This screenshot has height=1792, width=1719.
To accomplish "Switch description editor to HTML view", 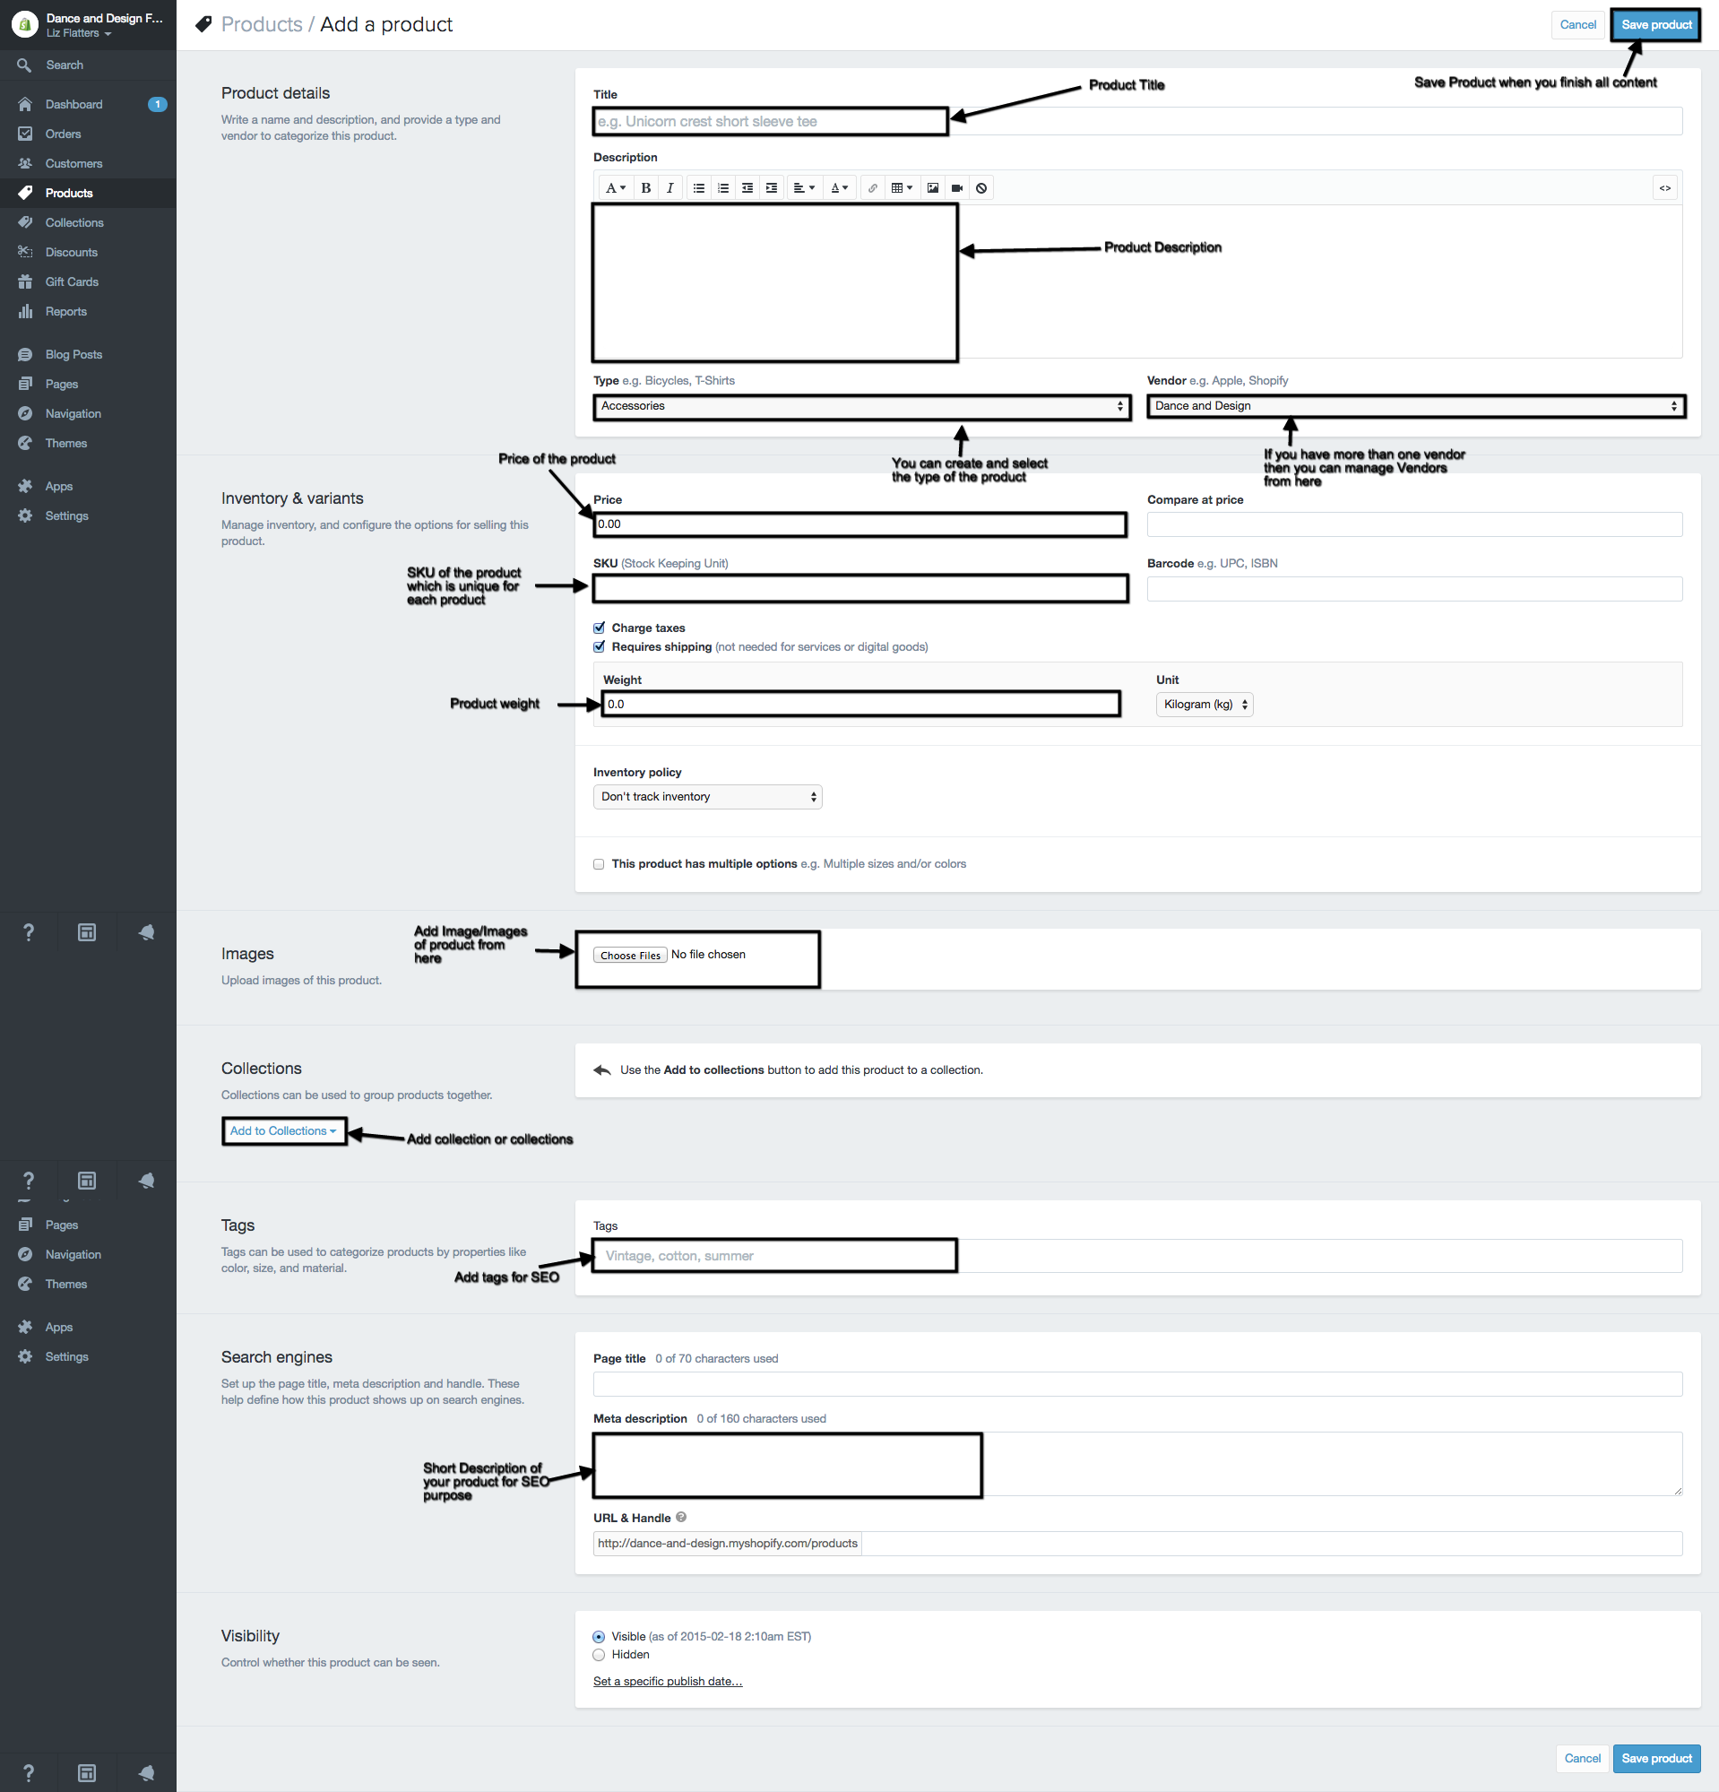I will pyautogui.click(x=1664, y=188).
